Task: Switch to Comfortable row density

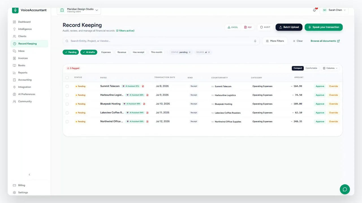Action: [x=311, y=68]
